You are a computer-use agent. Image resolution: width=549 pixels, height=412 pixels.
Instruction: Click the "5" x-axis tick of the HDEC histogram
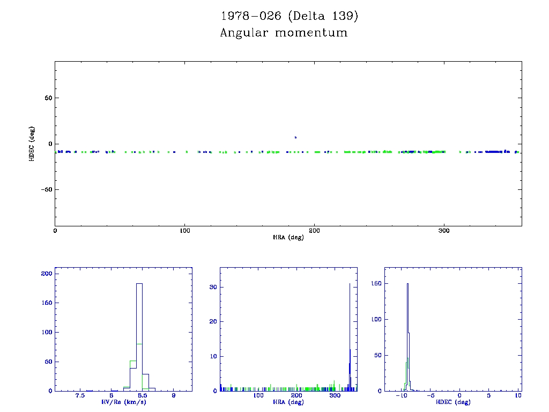click(489, 395)
